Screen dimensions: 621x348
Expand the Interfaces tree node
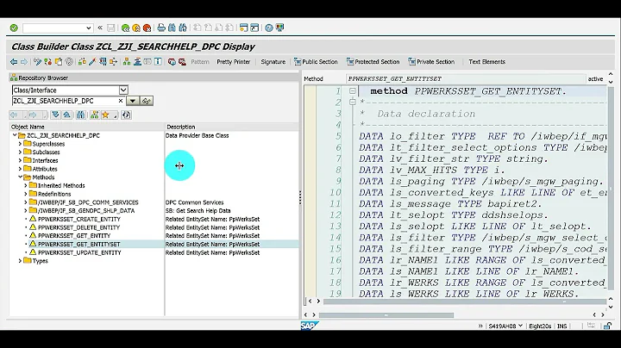click(x=20, y=160)
